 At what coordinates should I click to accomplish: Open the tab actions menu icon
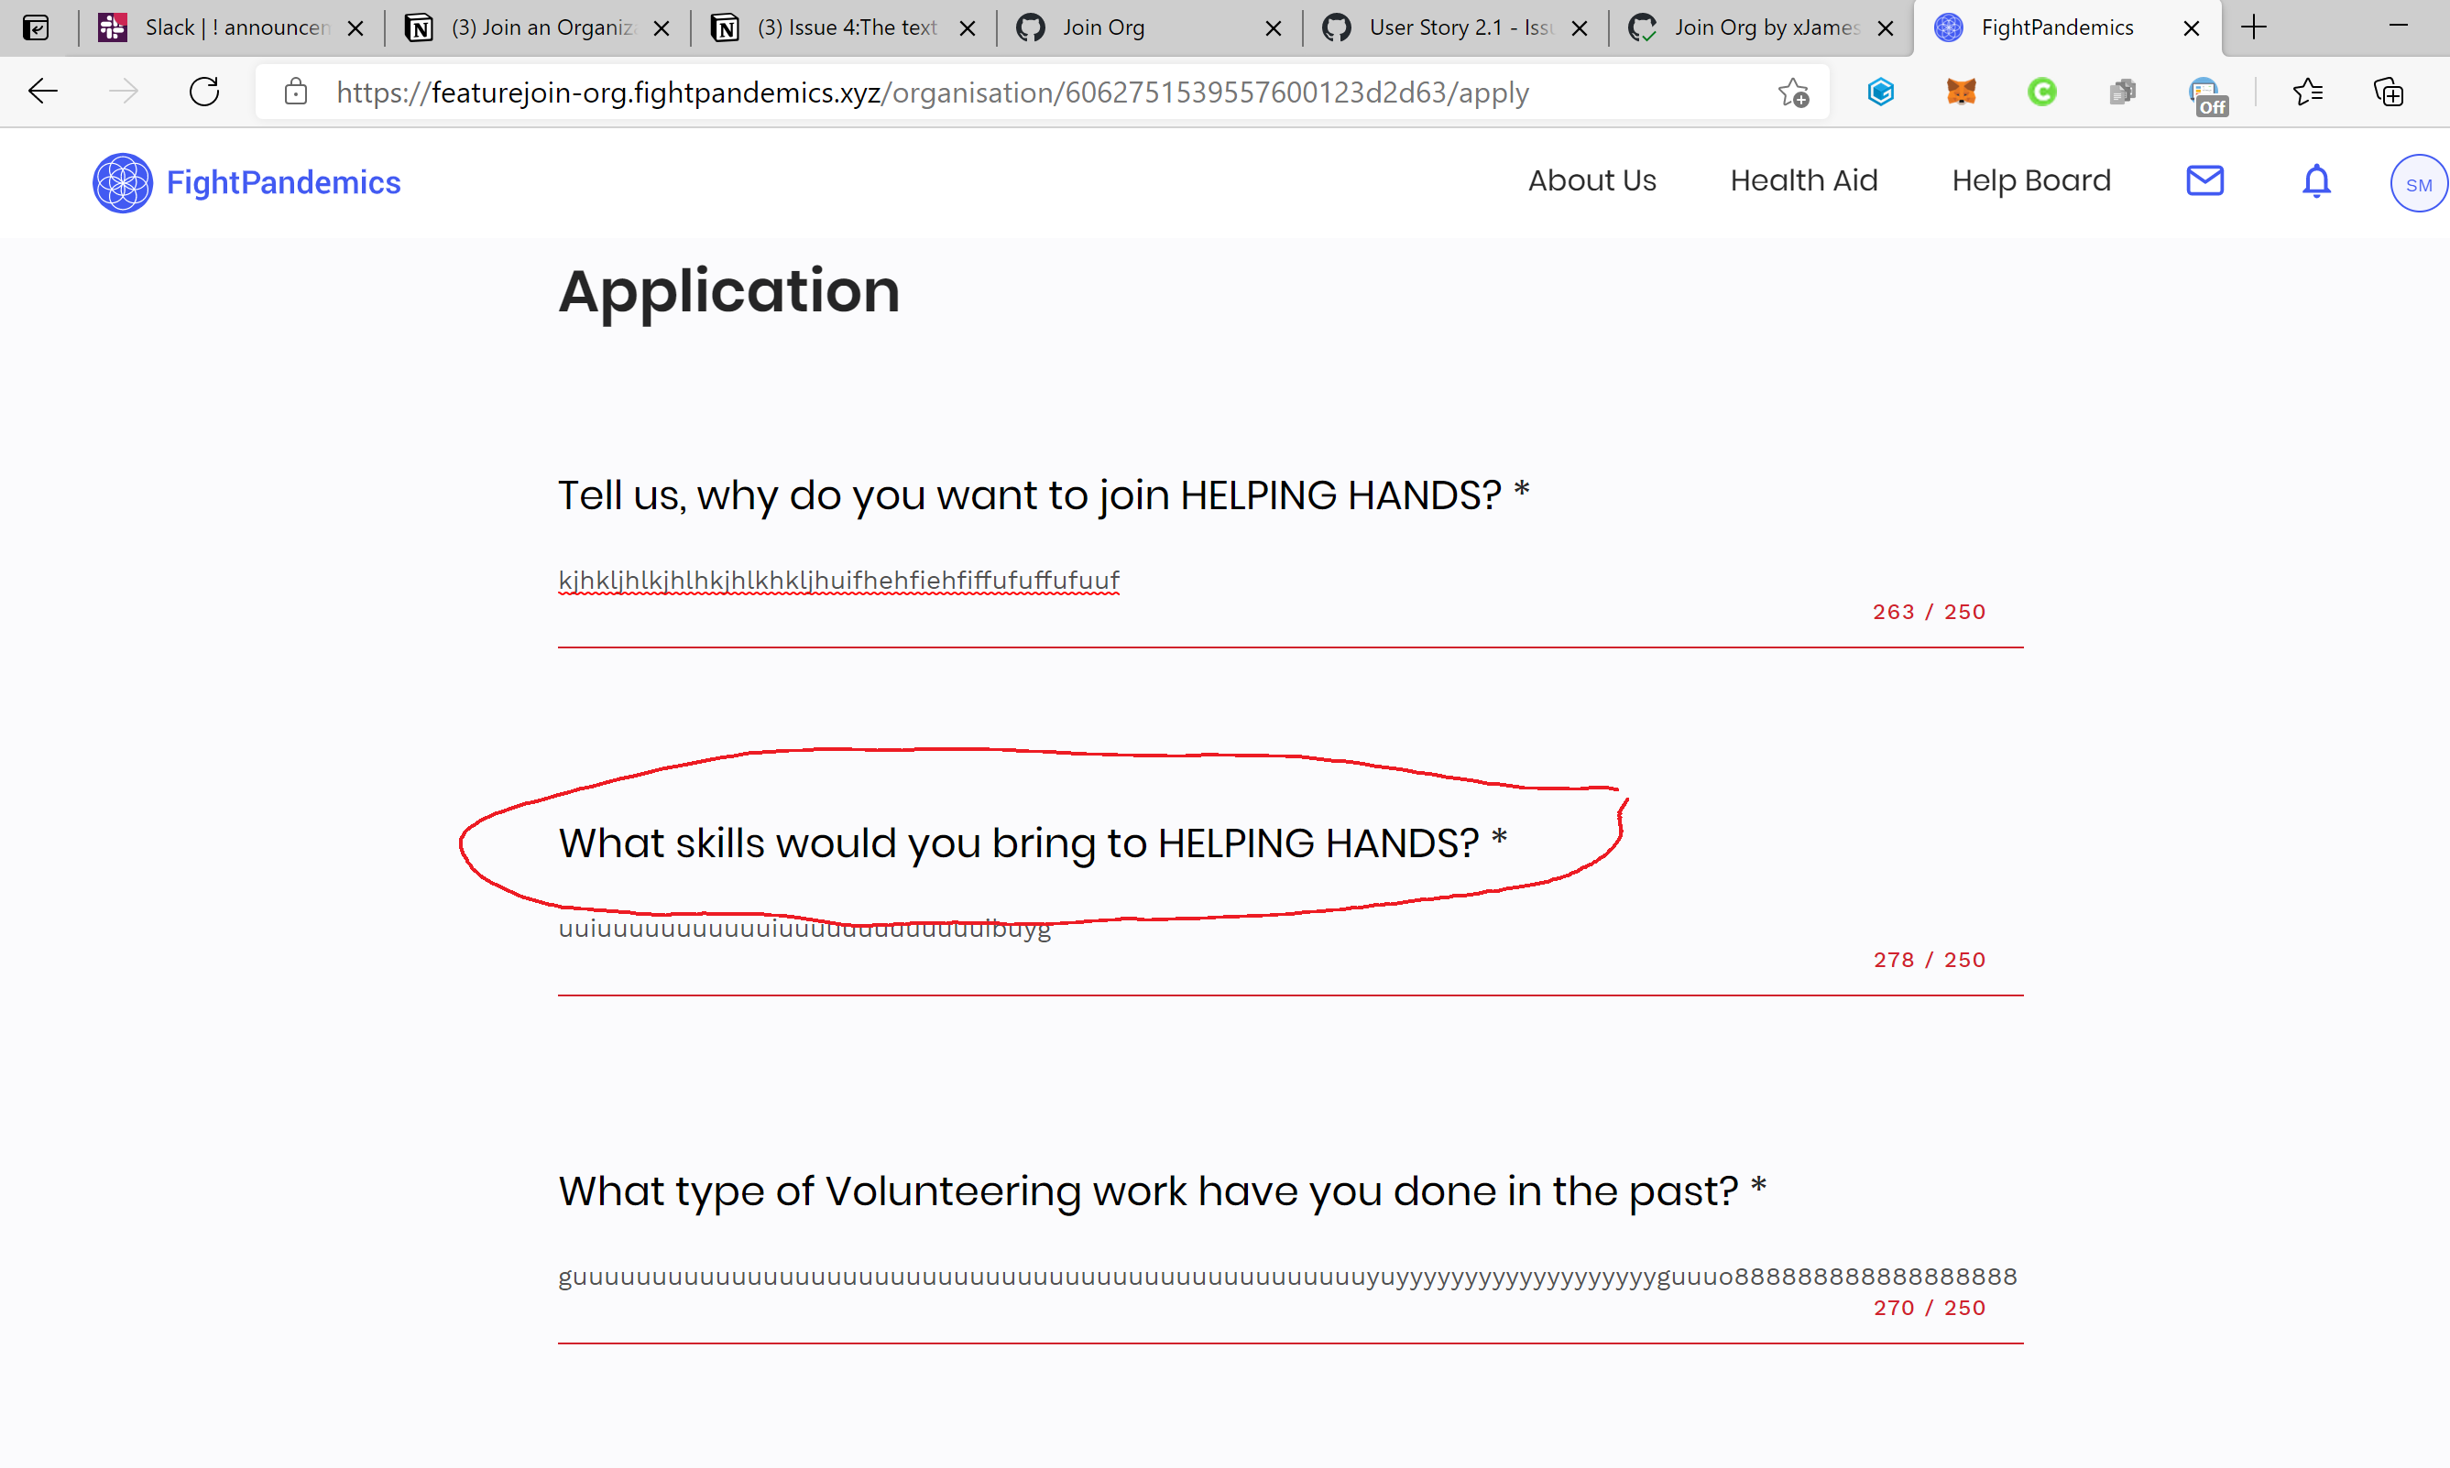click(x=36, y=27)
